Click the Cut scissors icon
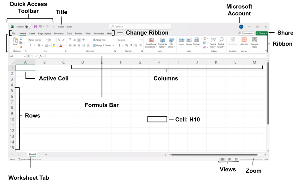 pos(21,39)
